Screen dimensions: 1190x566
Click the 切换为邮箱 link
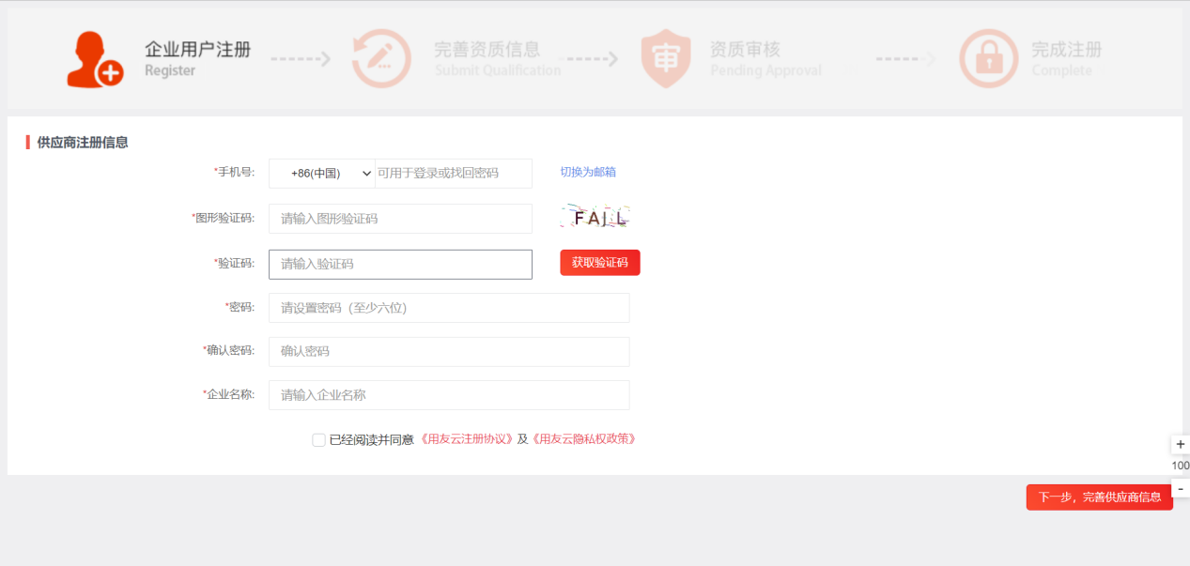tap(588, 172)
